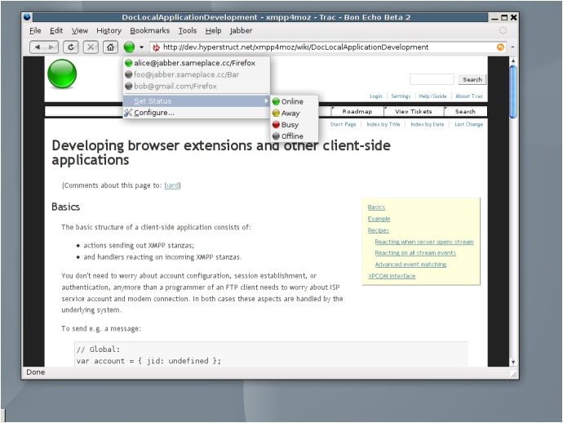Click the green Jabber status toolbar button
563x423 pixels.
[129, 47]
